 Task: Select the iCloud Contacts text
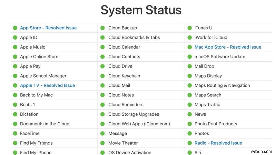[124, 57]
